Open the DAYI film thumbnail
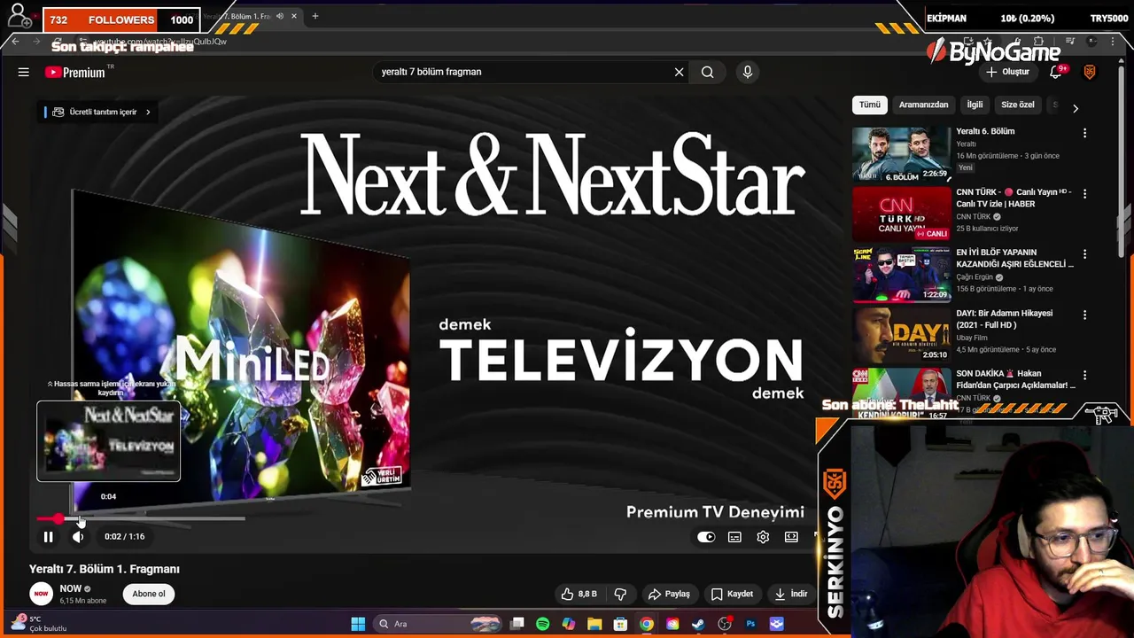Image resolution: width=1134 pixels, height=638 pixels. (901, 336)
